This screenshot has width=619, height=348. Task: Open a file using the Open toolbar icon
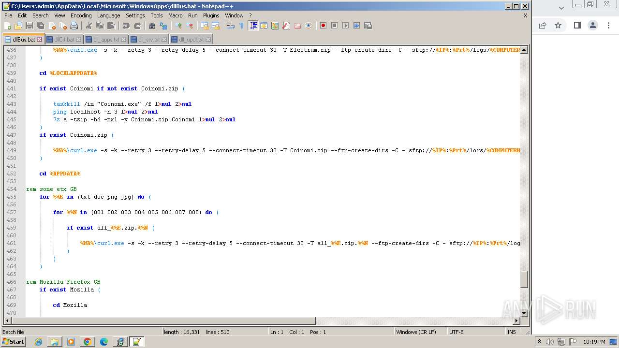(18, 26)
